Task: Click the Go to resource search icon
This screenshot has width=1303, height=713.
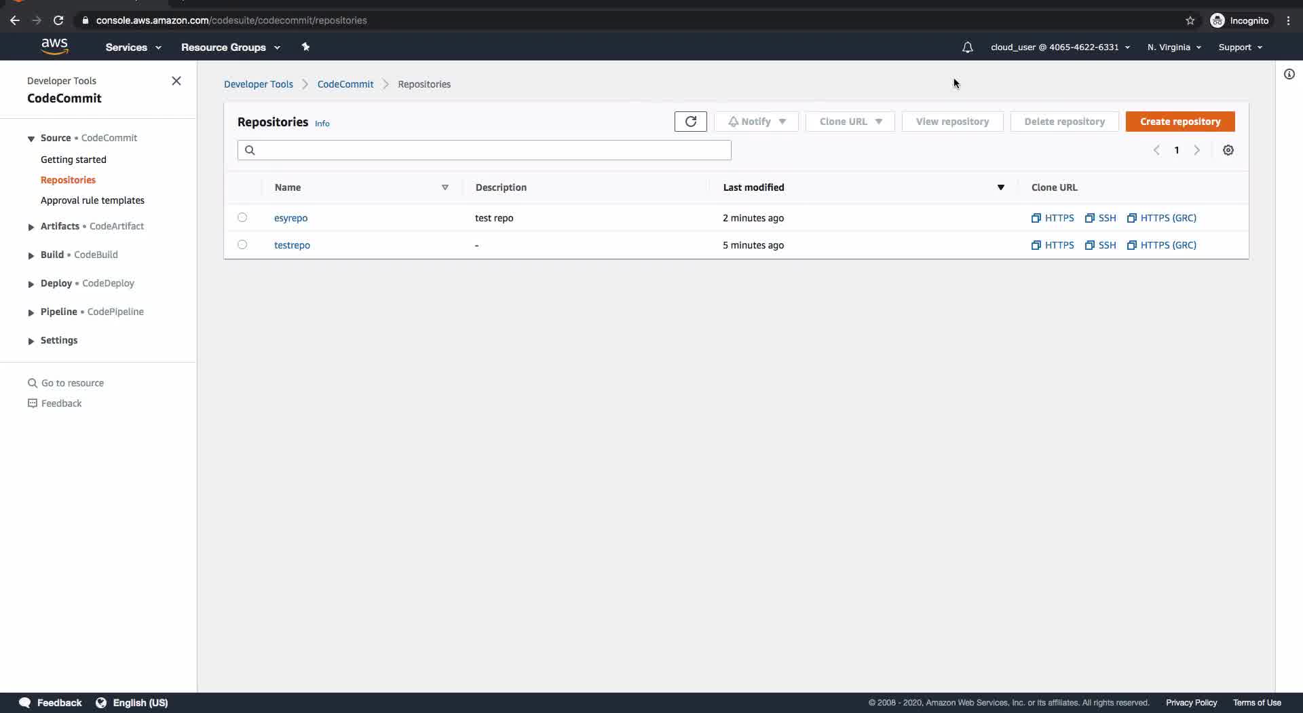Action: (32, 383)
